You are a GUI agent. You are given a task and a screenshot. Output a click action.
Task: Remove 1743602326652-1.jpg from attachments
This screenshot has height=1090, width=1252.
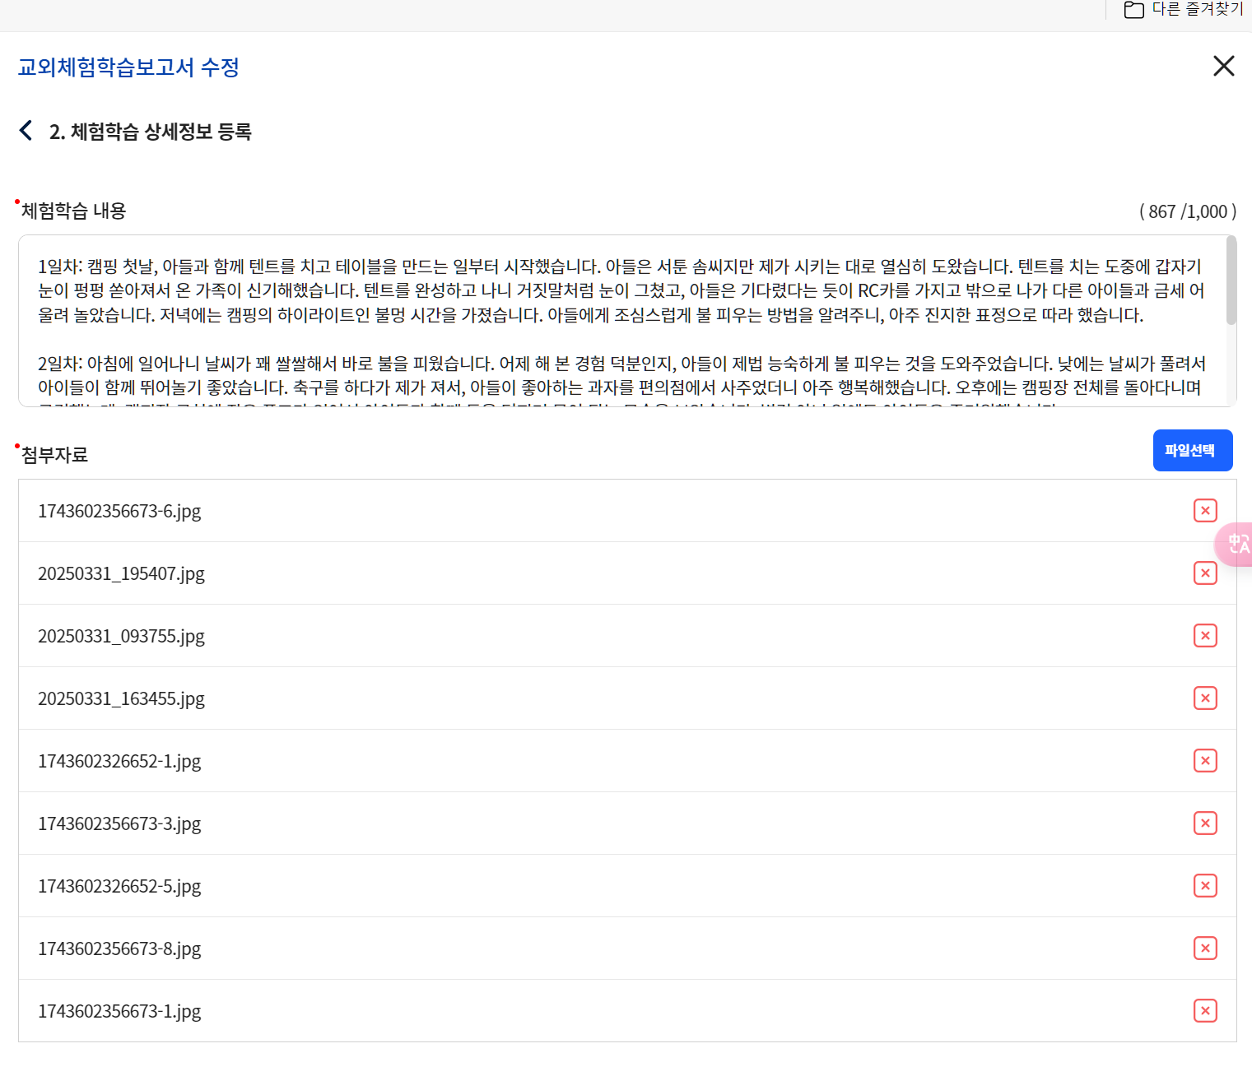[x=1205, y=760]
